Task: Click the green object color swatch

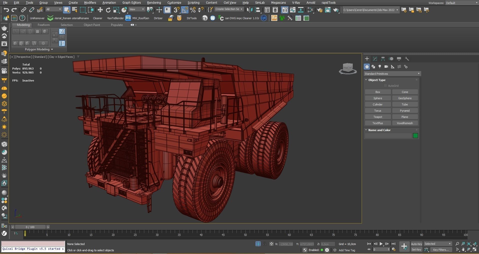Action: click(x=415, y=136)
